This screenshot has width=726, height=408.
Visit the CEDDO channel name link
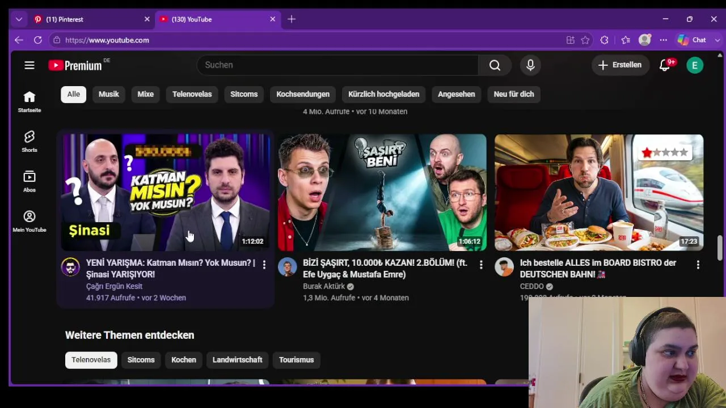pos(532,286)
